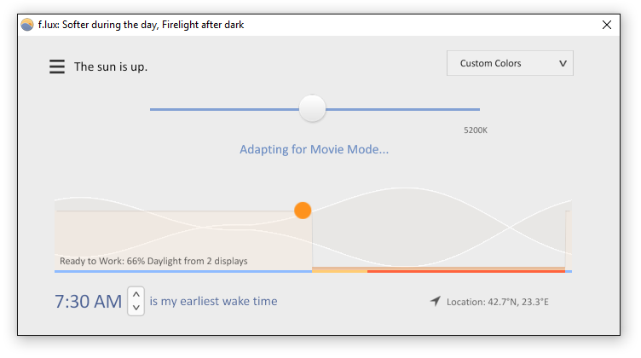Image resolution: width=641 pixels, height=358 pixels.
Task: Decrease wake time with the down arrow
Action: (x=136, y=308)
